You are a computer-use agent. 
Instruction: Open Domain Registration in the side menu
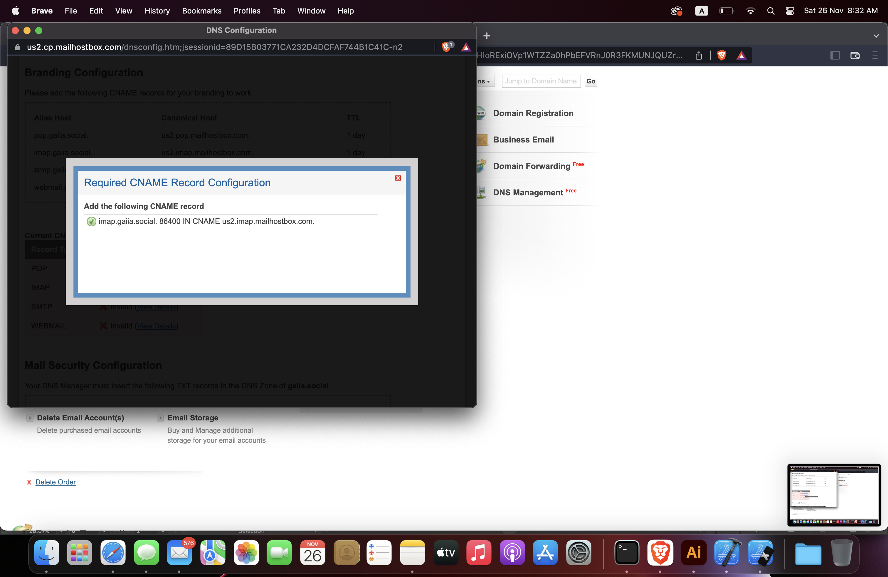click(x=533, y=113)
